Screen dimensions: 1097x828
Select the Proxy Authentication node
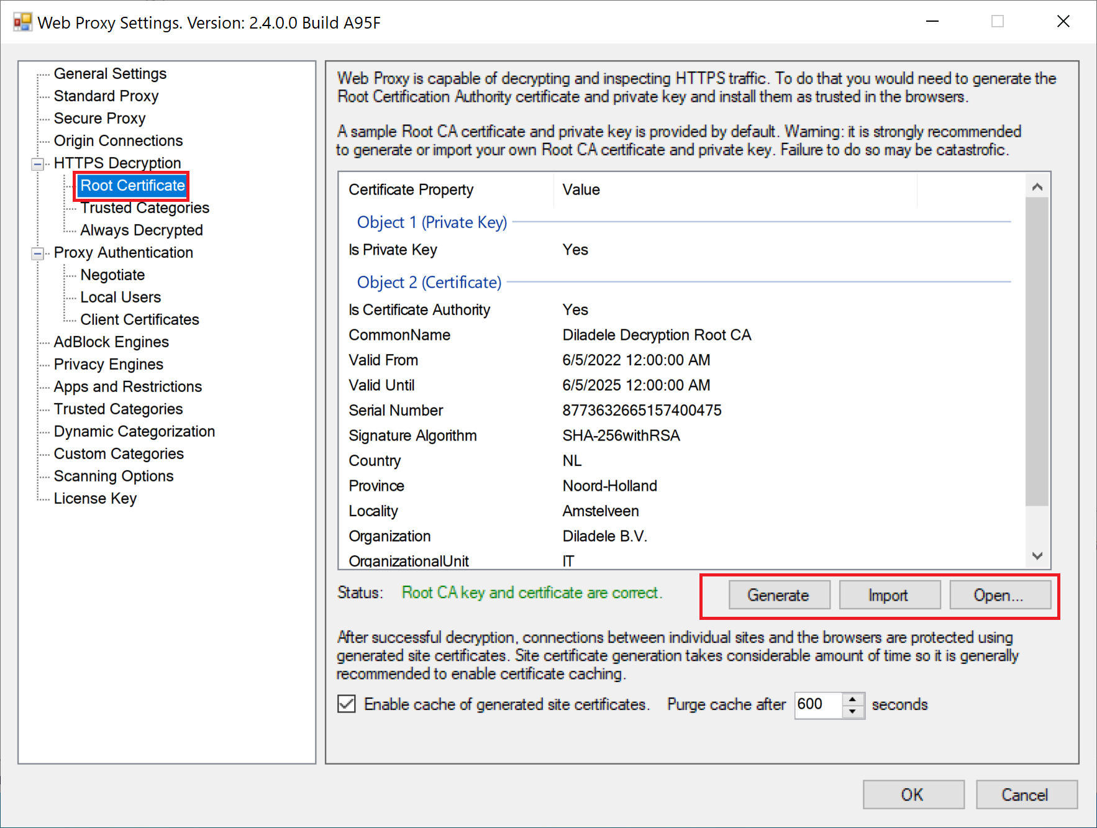124,252
